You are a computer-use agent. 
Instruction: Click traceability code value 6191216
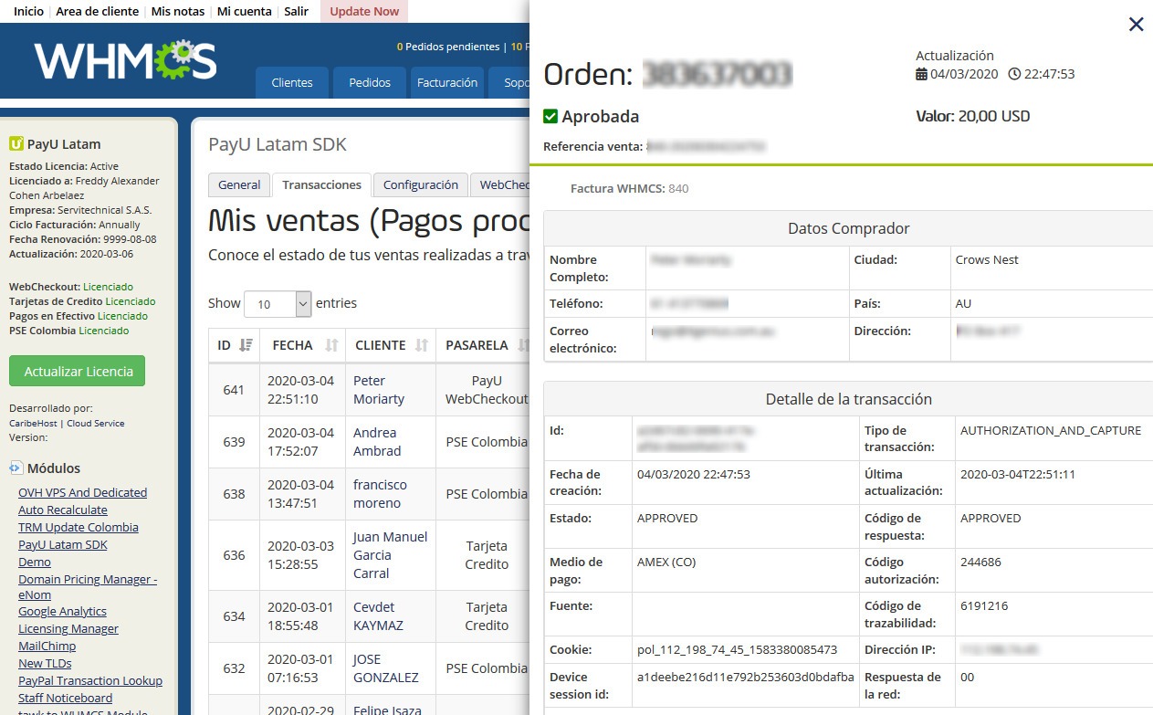(984, 605)
